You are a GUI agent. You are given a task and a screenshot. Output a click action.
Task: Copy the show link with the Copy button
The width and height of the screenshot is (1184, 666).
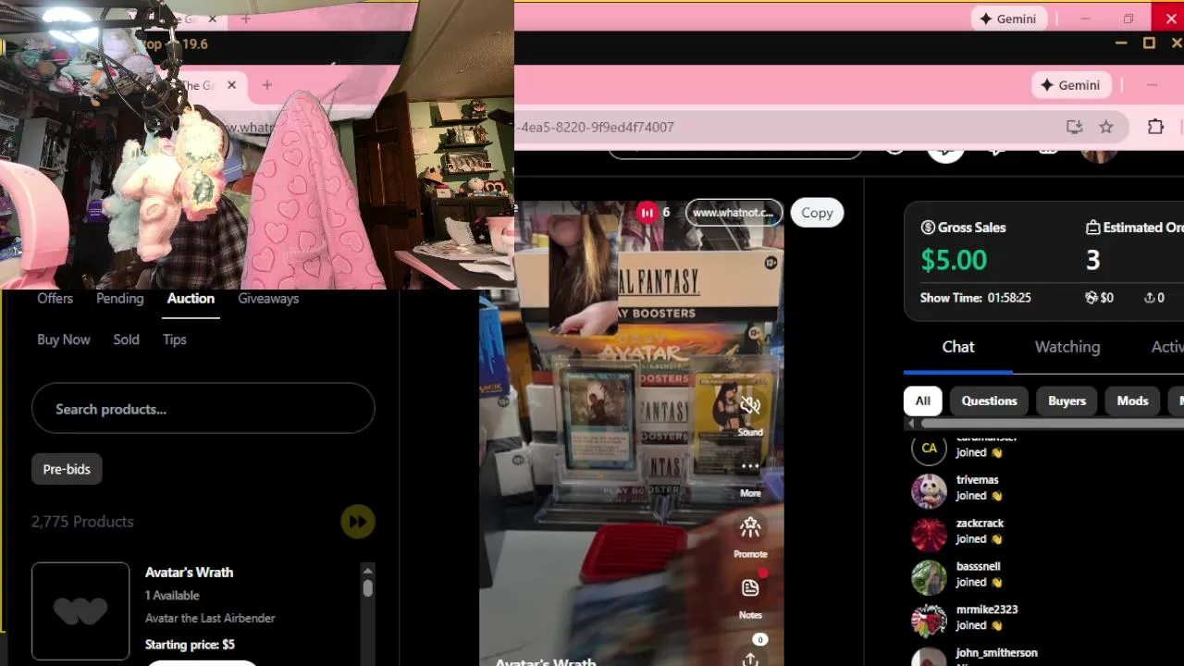coord(817,213)
